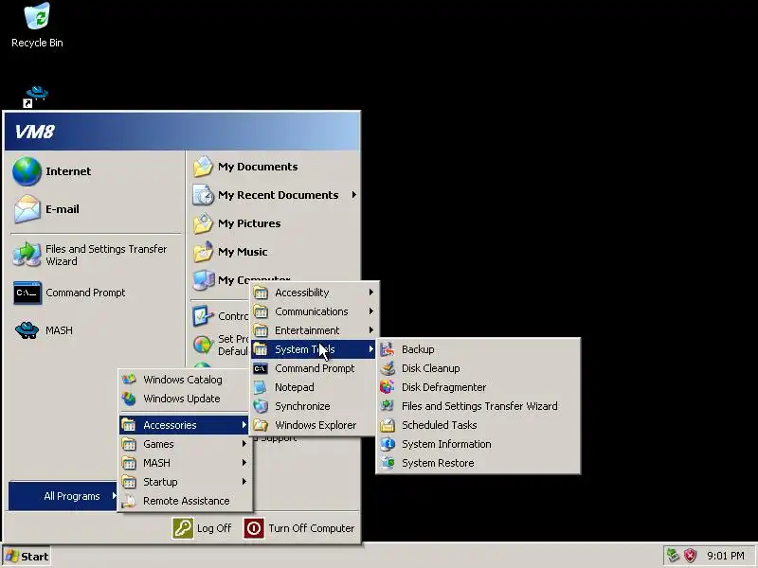Expand the Startup folder
758x568 pixels.
184,482
